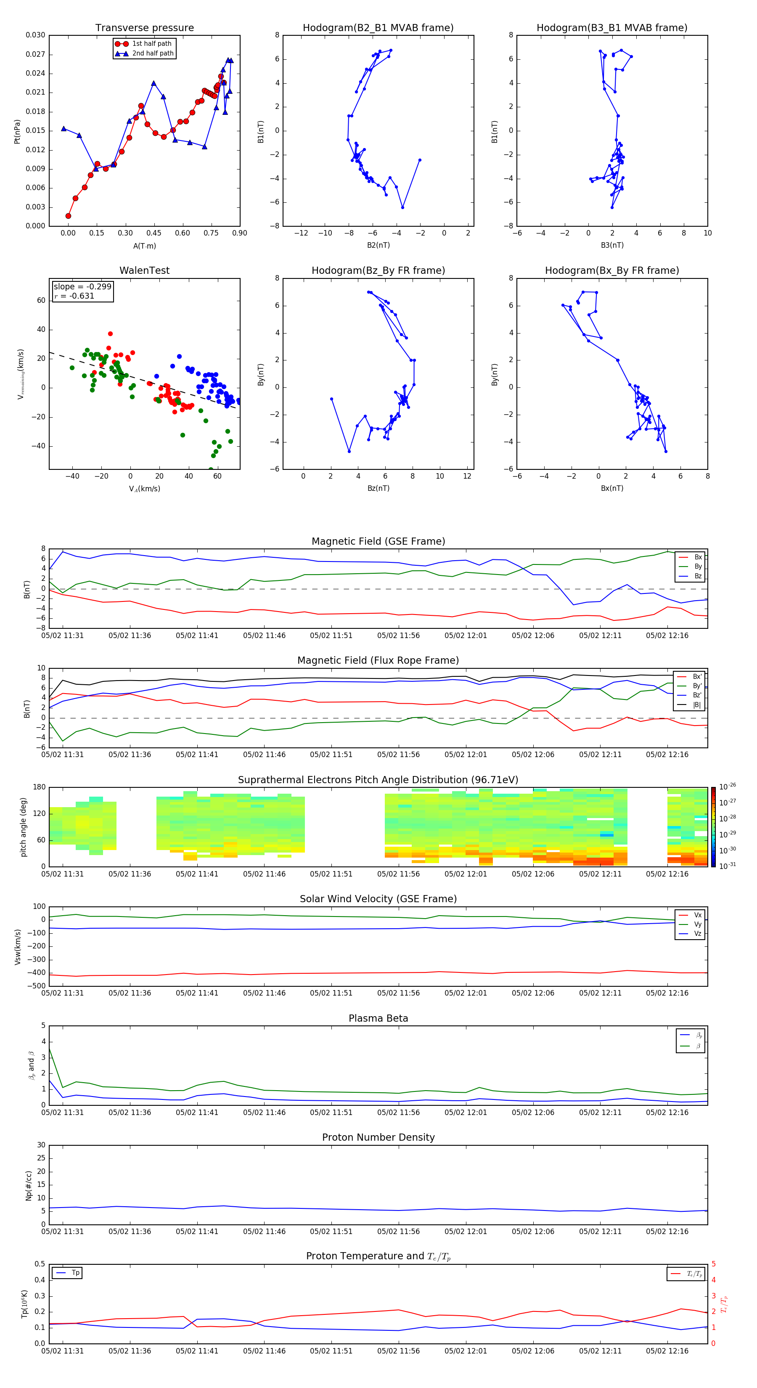Click the pitch angle colorbar scale

713,826
